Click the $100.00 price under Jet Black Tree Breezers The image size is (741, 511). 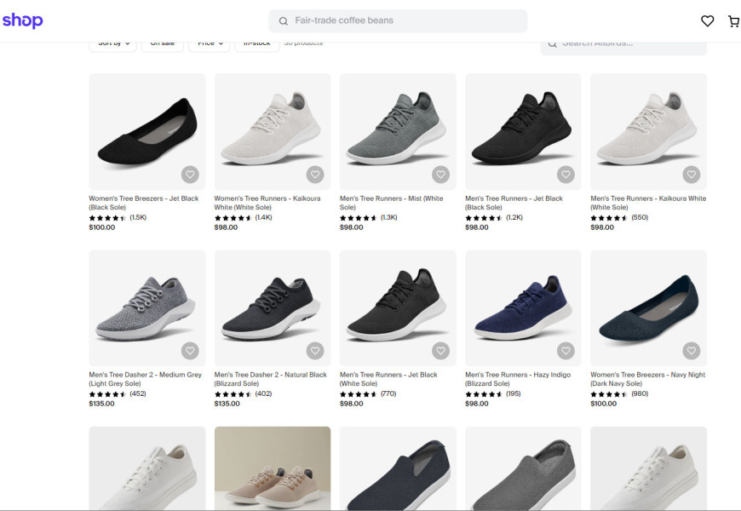click(102, 227)
